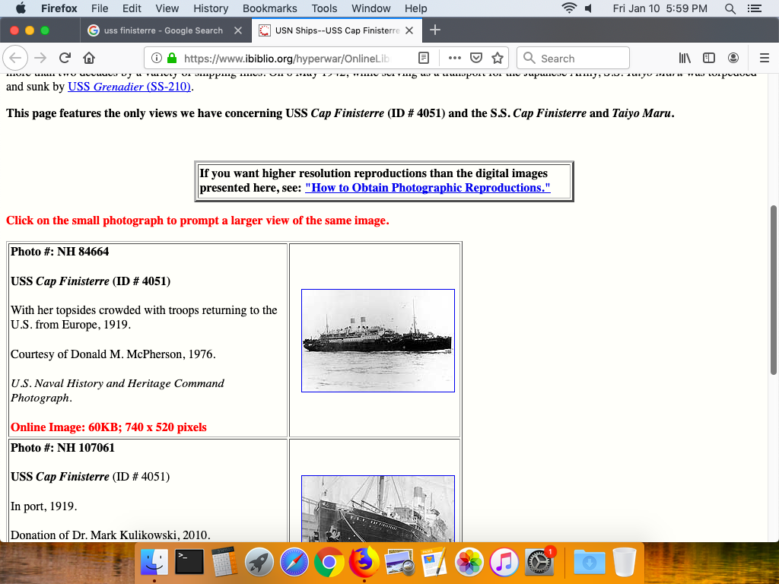
Task: Open How to Obtain Photographic Reproductions link
Action: coord(428,188)
